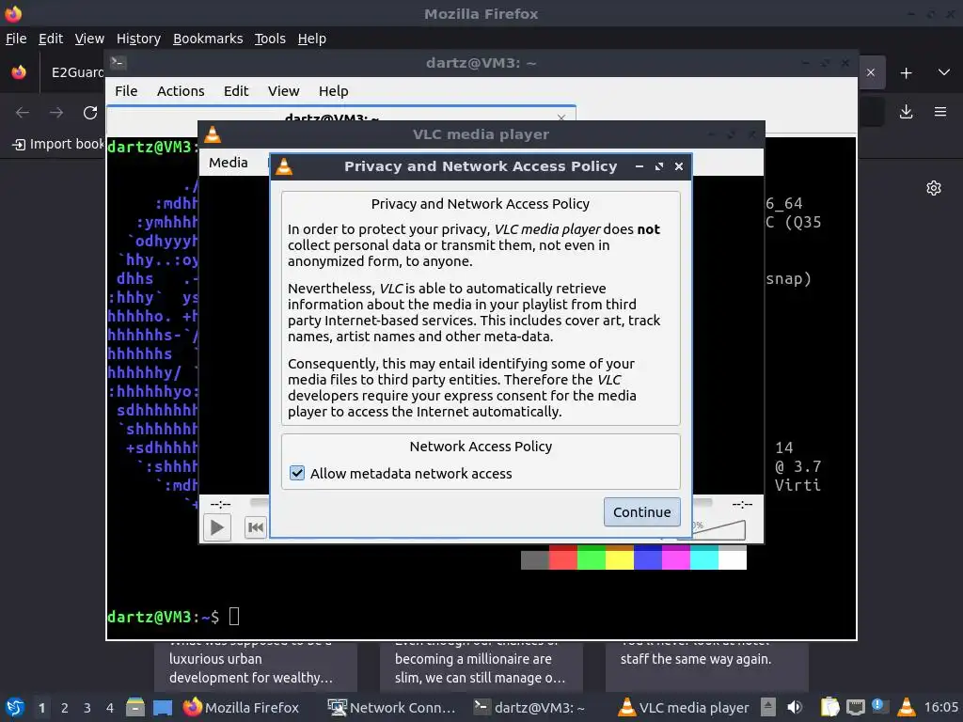Open the Firefox View menu
Viewport: 963px width, 722px height.
coord(89,39)
